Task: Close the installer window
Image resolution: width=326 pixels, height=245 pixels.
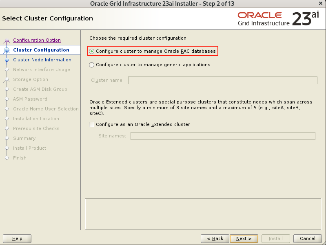Action: pos(320,4)
